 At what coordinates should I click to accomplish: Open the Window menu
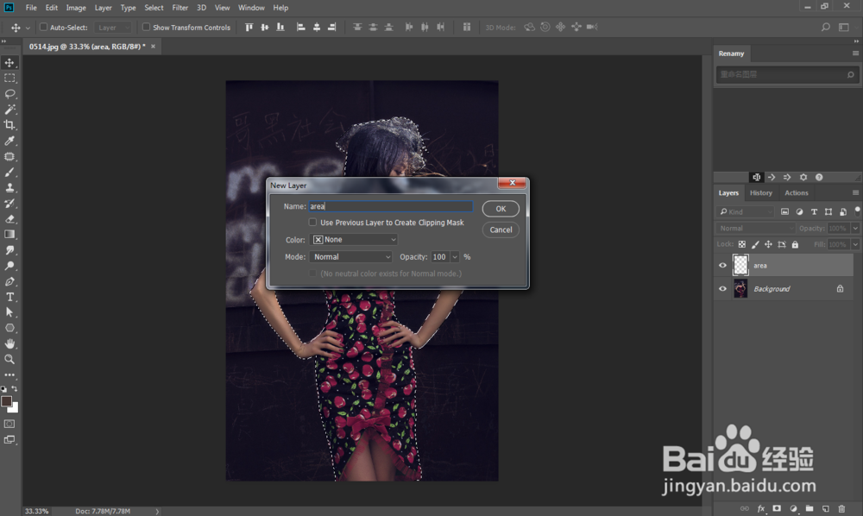pyautogui.click(x=251, y=8)
